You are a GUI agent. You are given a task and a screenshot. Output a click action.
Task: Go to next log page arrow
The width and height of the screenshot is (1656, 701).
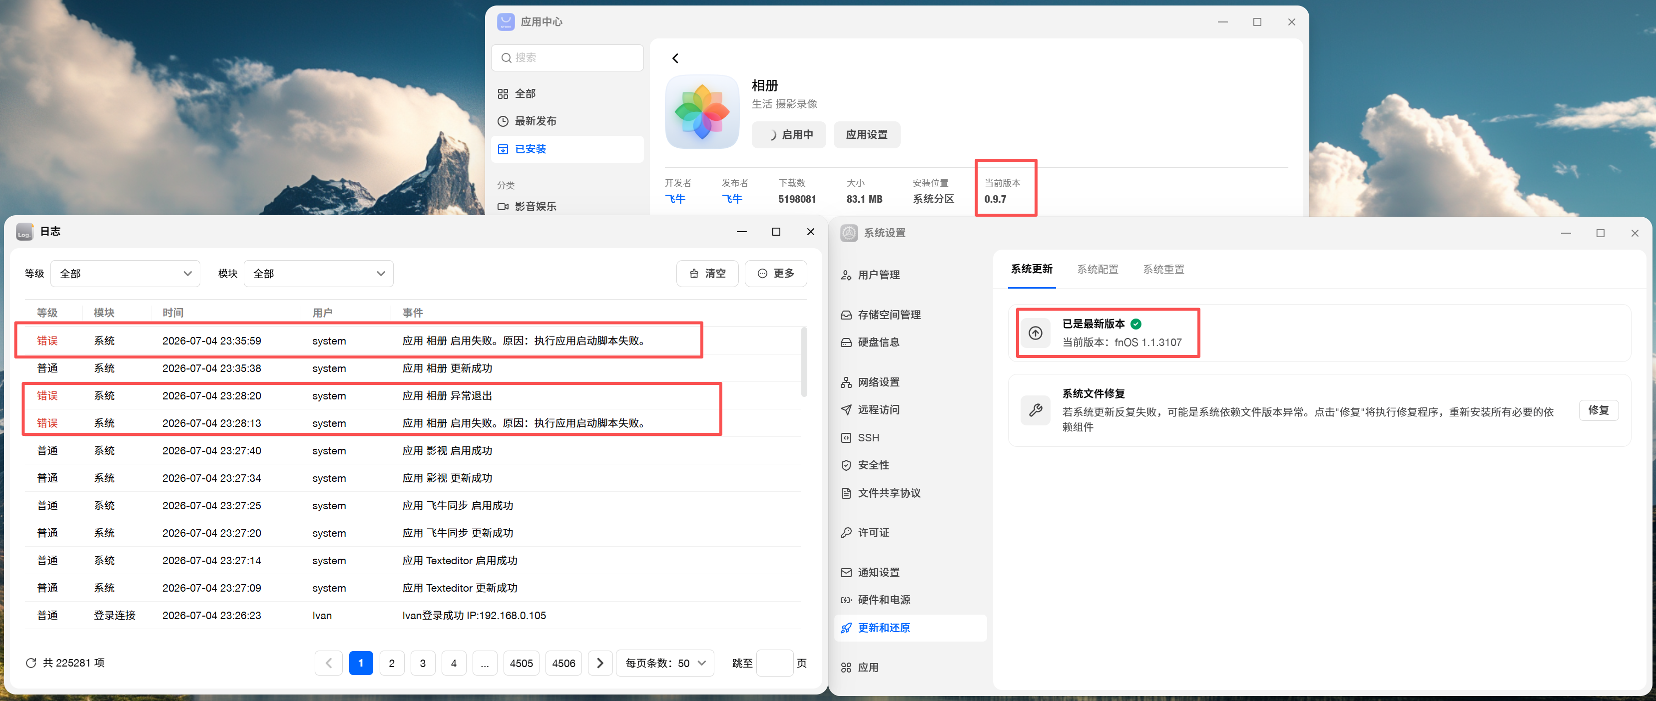[600, 663]
